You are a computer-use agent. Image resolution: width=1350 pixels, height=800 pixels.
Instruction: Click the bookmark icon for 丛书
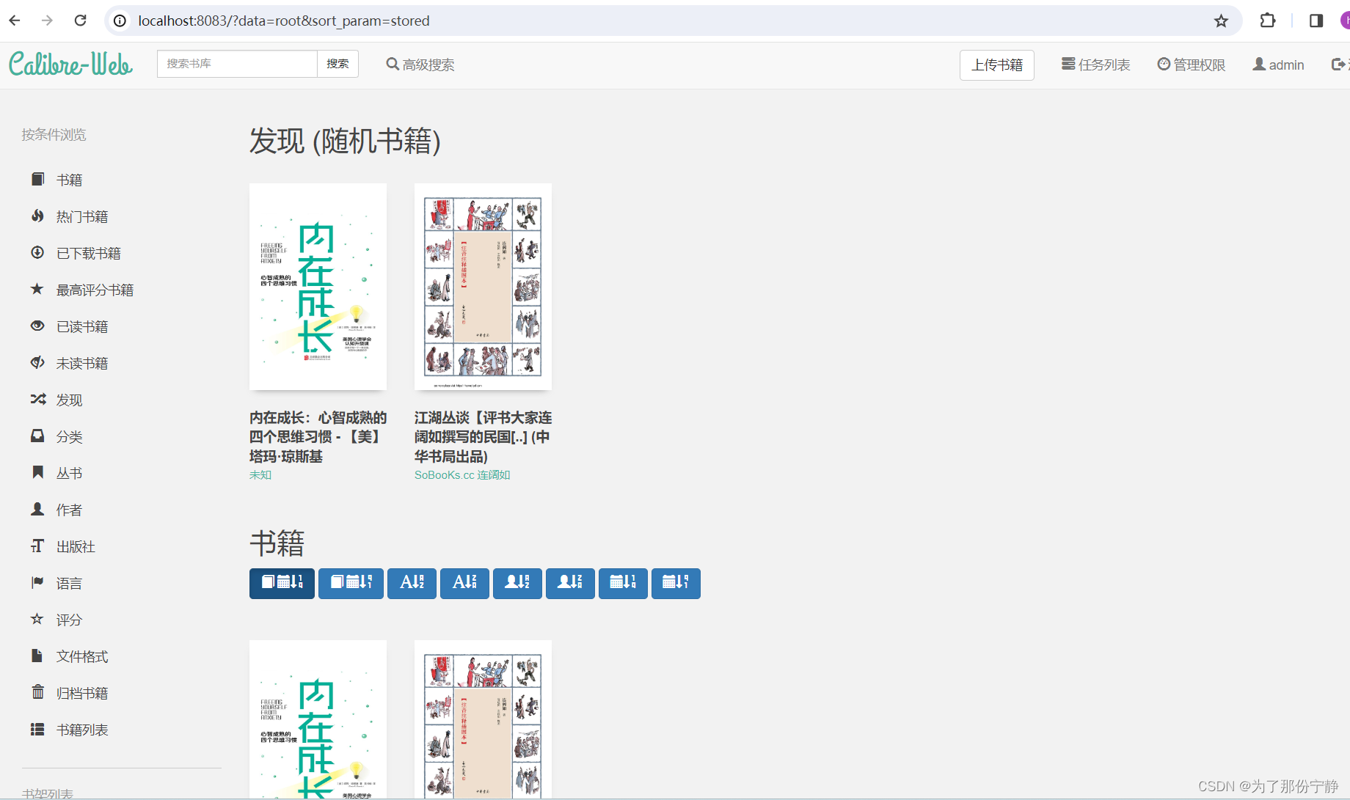[37, 472]
